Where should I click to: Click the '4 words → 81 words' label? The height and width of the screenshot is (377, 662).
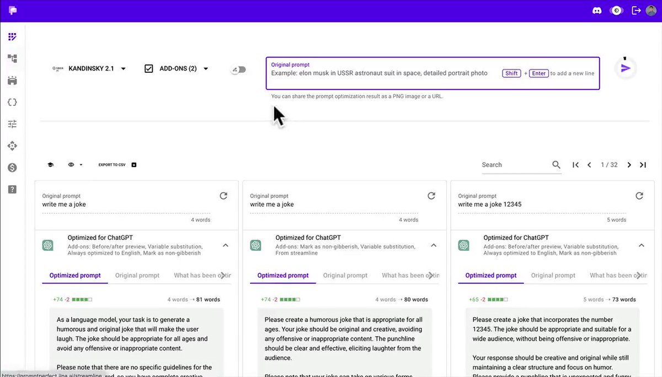click(x=194, y=300)
